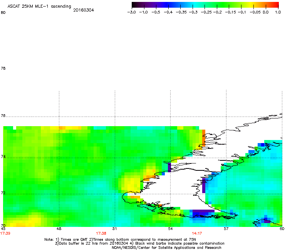This screenshot has height=250, width=285.
Task: Click the -0.2 color scale label
Action: [x=217, y=12]
